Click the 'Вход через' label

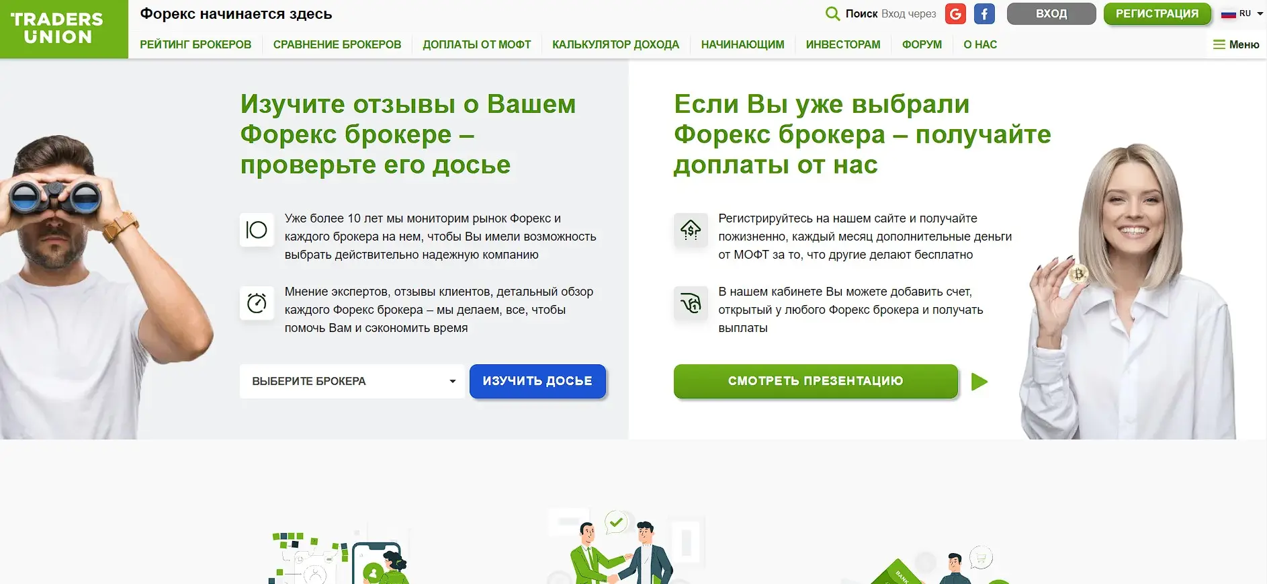tap(908, 13)
